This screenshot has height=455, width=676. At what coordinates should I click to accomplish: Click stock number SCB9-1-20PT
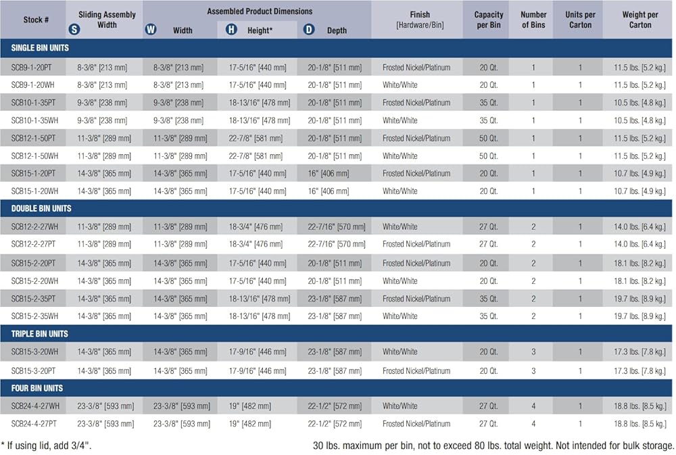pos(34,68)
